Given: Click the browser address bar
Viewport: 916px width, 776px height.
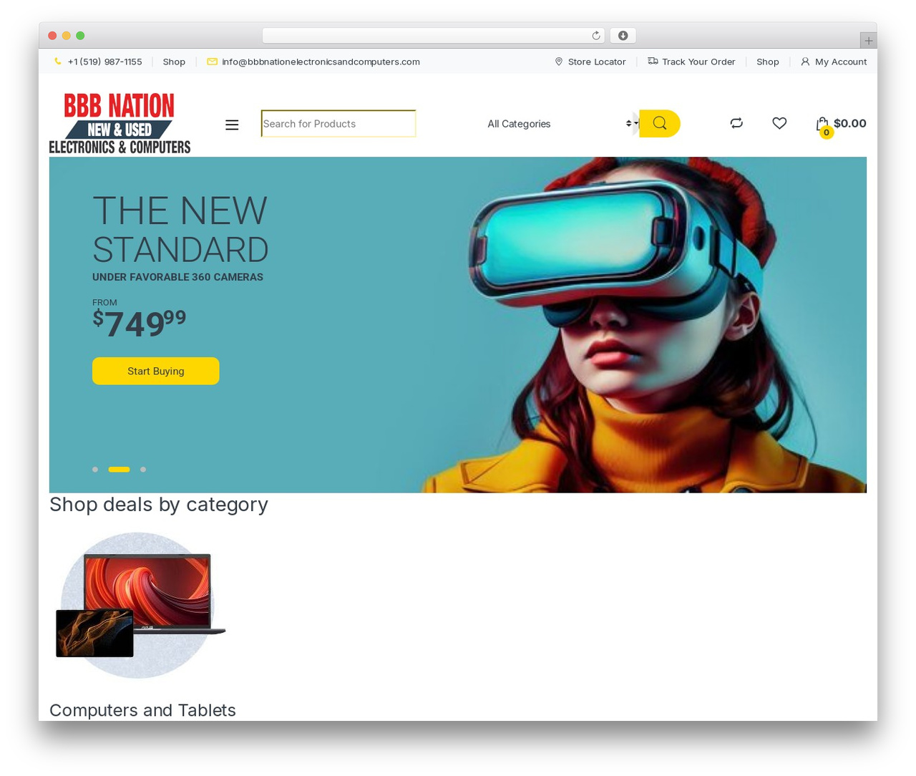Looking at the screenshot, I should [x=433, y=36].
